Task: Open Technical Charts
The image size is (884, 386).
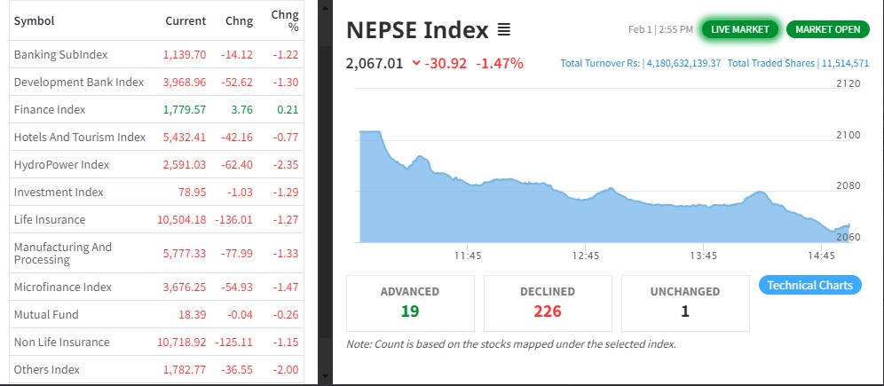Action: (x=809, y=285)
